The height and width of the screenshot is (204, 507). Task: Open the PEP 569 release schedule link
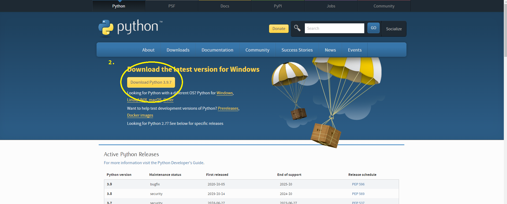click(x=358, y=194)
